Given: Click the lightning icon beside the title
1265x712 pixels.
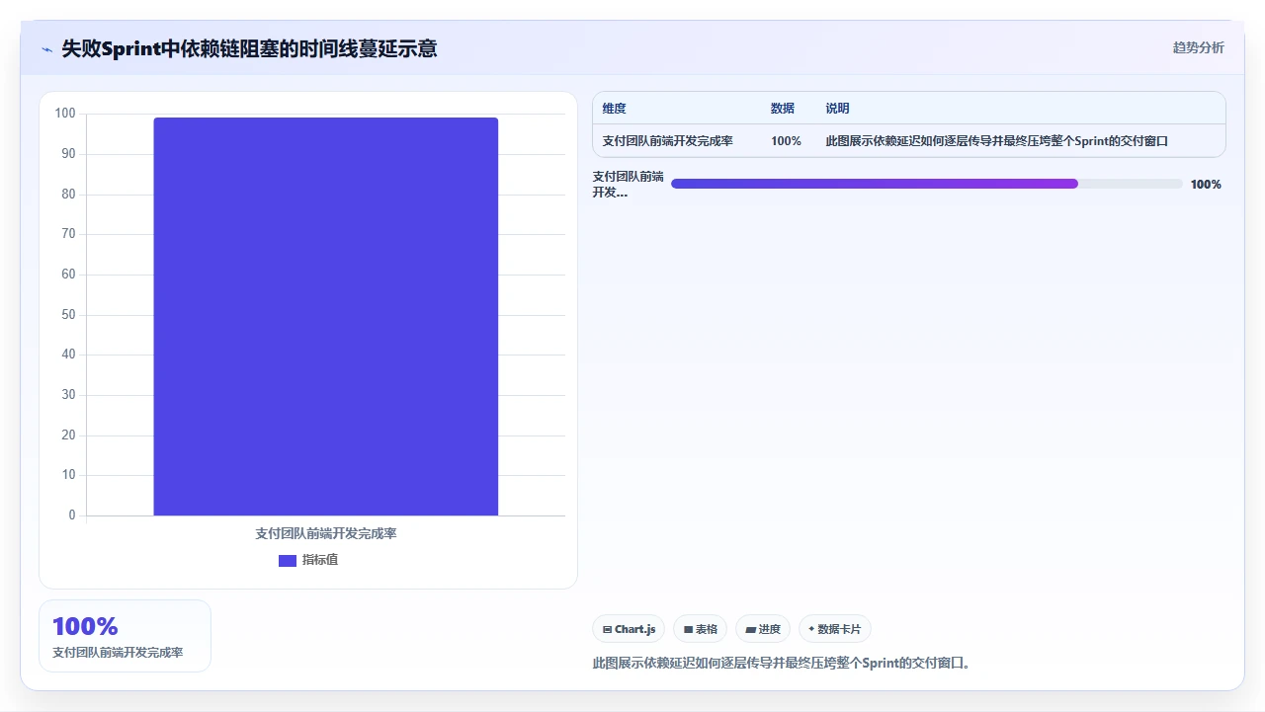Looking at the screenshot, I should click(x=46, y=48).
